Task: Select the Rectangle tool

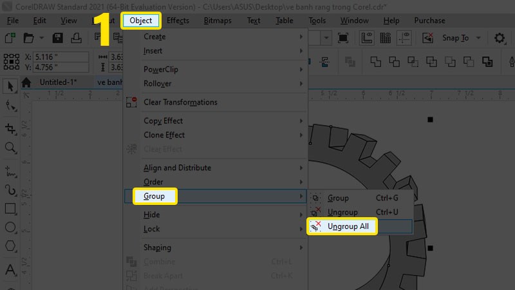Action: pyautogui.click(x=10, y=208)
